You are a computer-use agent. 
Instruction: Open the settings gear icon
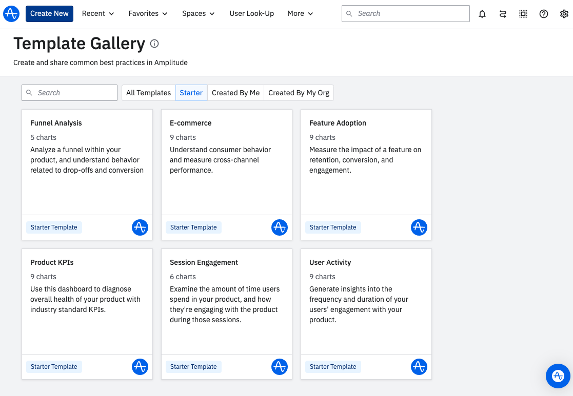[x=564, y=14]
